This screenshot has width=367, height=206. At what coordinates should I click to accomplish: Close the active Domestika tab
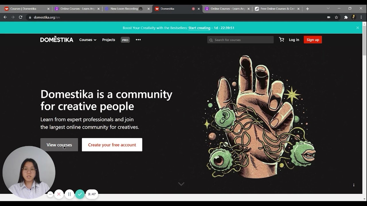[x=198, y=9]
